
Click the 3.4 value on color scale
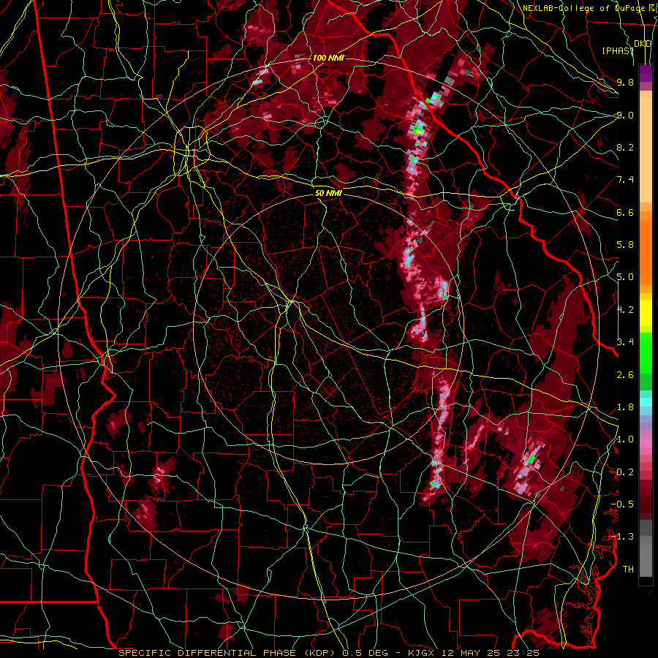coord(625,342)
